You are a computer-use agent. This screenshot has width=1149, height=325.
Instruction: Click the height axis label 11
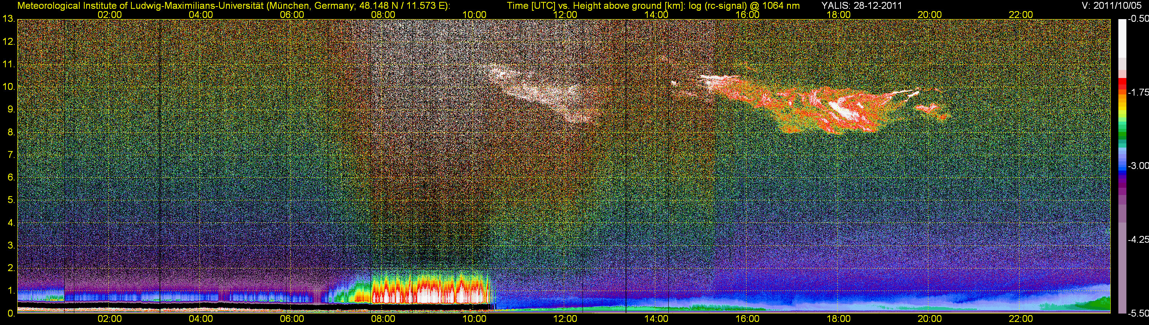tap(8, 65)
